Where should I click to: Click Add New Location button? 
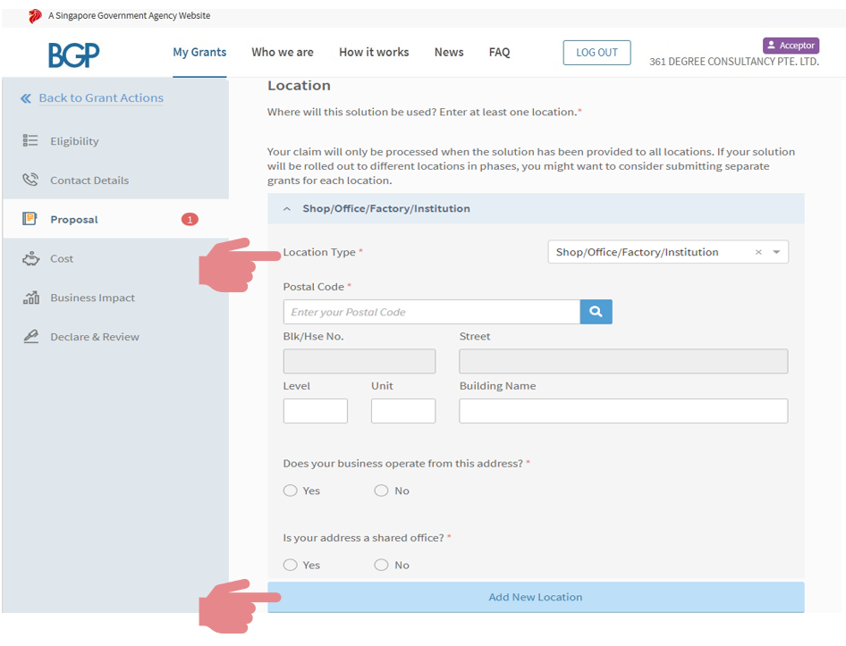coord(535,597)
